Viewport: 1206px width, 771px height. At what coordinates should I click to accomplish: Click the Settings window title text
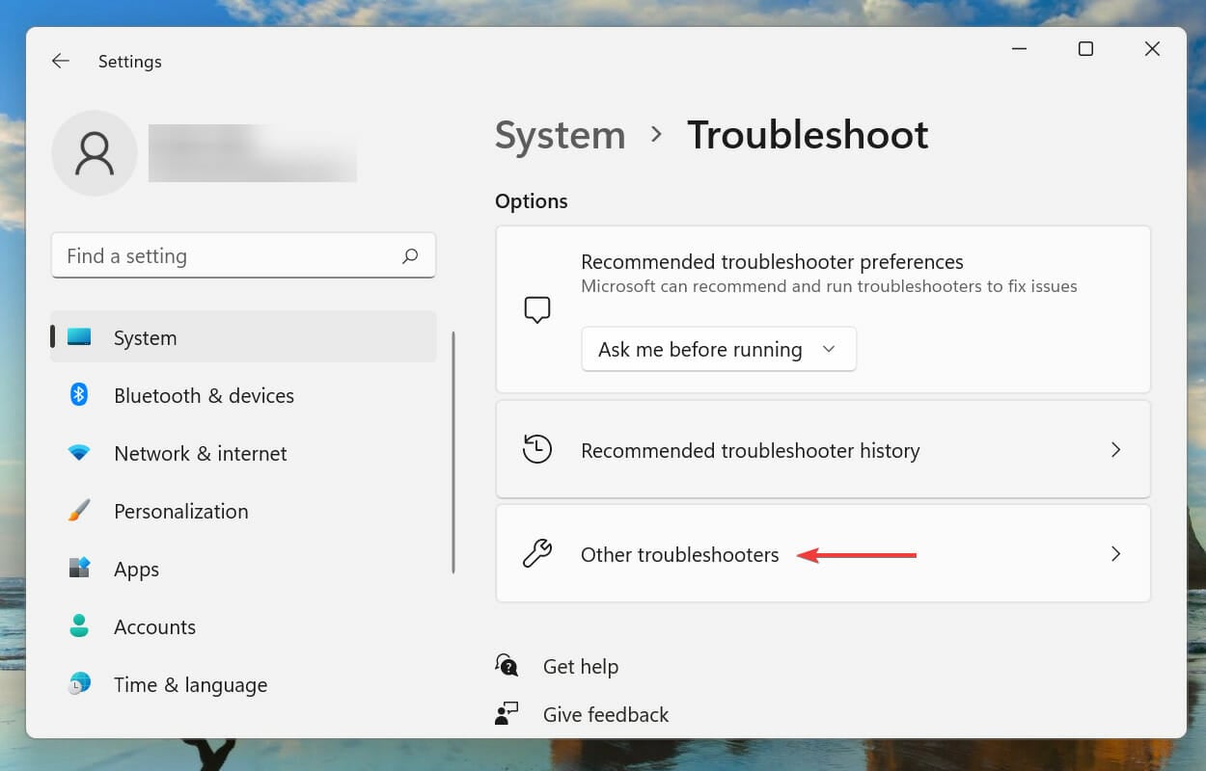point(130,61)
